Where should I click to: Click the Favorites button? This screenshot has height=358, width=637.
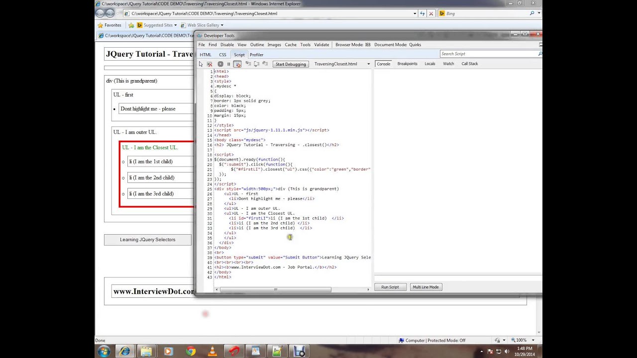point(109,25)
